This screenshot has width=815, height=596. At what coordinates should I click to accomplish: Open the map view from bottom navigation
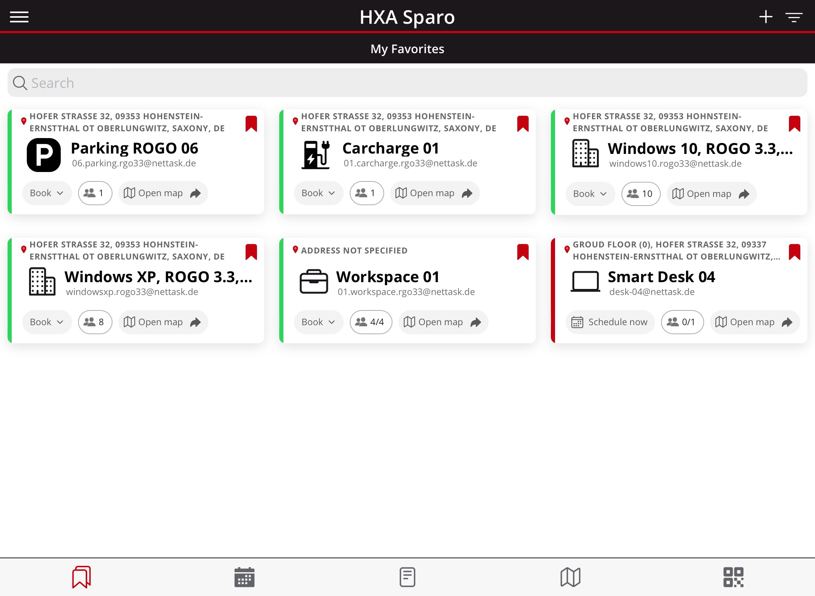(570, 576)
